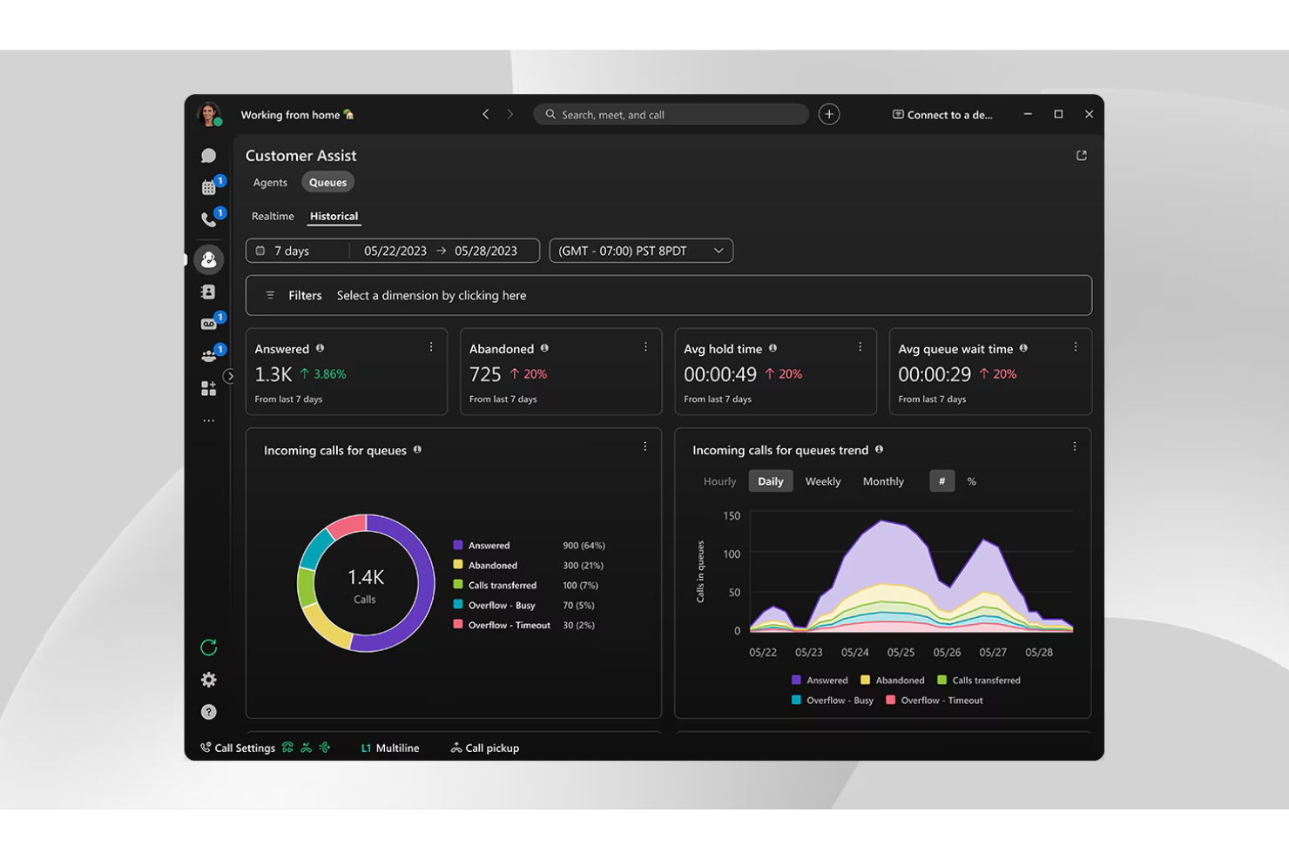Open the timezone dropdown
Viewport: 1289px width, 859px height.
(x=641, y=251)
